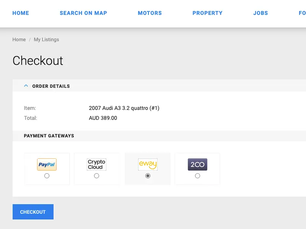Submit with the blue Checkout button
This screenshot has height=229, width=306.
click(33, 212)
